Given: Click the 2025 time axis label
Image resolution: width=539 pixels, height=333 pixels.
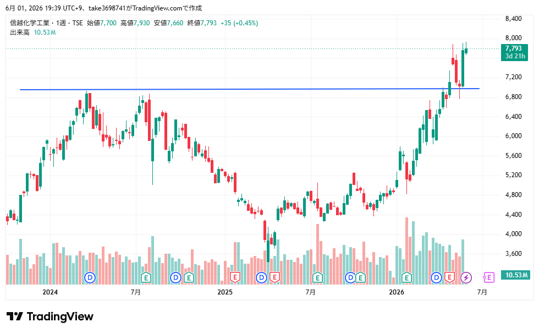Looking at the screenshot, I should (225, 292).
